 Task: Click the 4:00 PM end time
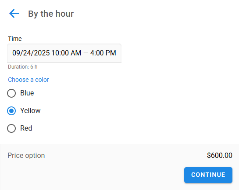click(103, 53)
